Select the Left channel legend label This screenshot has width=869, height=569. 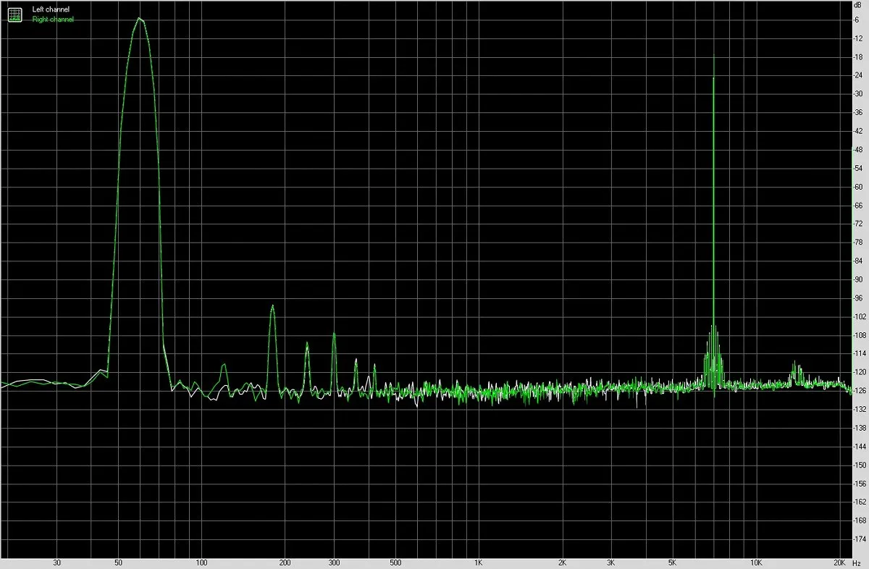51,9
